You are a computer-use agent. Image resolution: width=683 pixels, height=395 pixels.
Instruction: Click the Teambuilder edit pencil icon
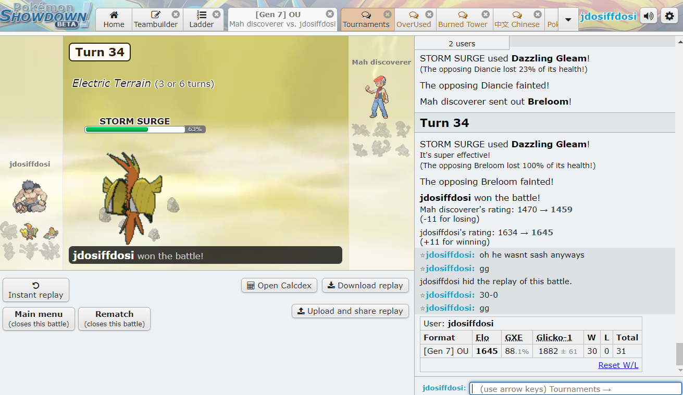[x=155, y=15]
